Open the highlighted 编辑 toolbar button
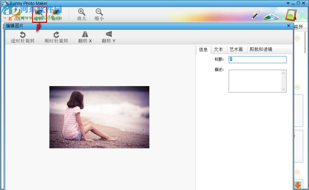This screenshot has width=309, height=190. coord(39,13)
